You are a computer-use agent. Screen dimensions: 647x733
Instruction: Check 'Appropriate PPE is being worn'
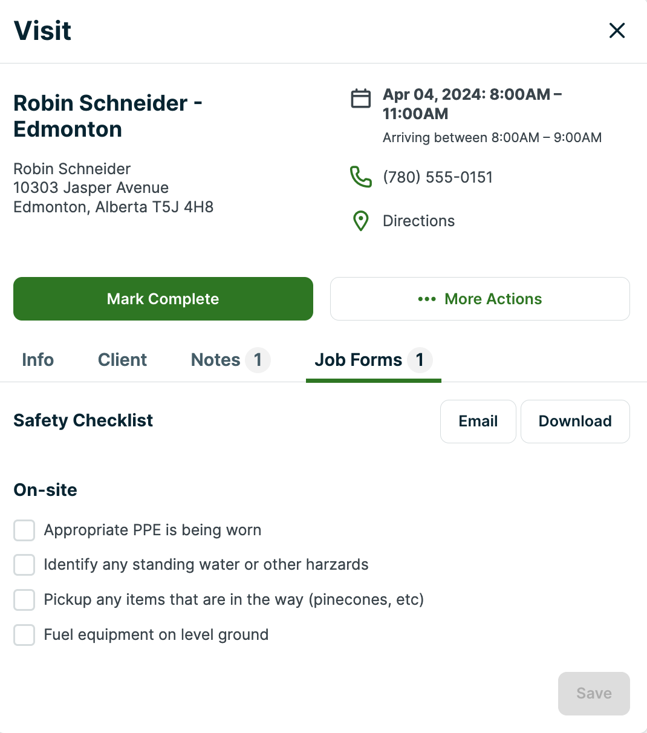click(24, 530)
